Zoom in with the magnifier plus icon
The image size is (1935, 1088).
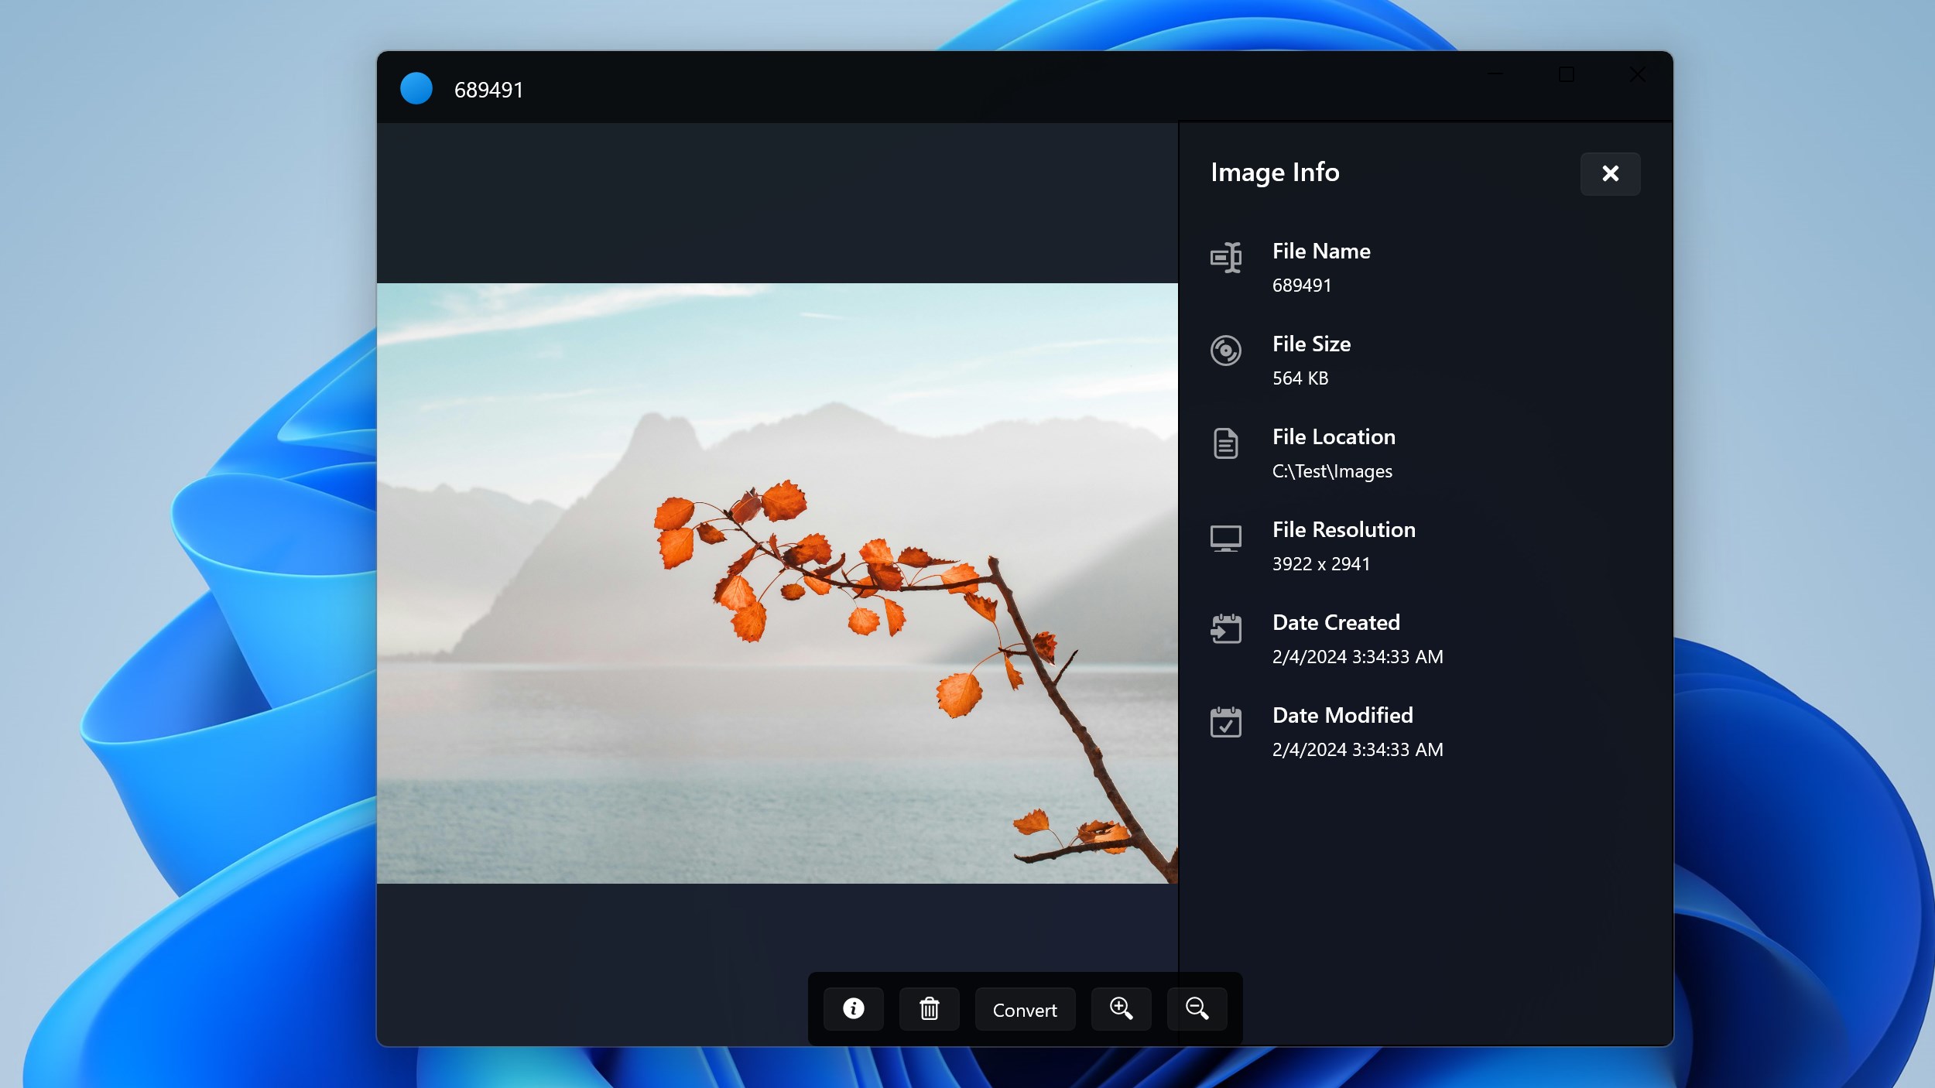(1121, 1008)
